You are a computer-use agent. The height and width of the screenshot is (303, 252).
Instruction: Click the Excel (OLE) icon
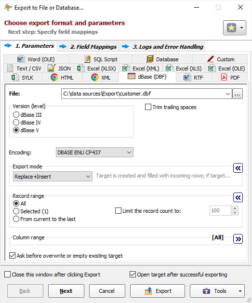click(x=212, y=68)
